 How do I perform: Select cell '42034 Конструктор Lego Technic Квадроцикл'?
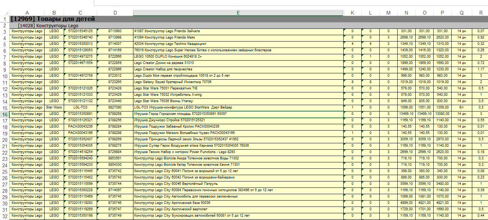[x=238, y=44]
